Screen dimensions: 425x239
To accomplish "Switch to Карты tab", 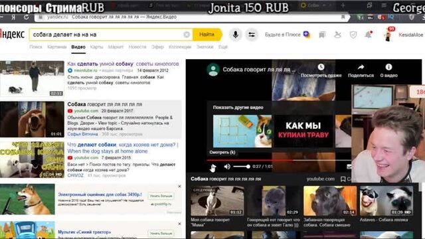I will tap(96, 47).
